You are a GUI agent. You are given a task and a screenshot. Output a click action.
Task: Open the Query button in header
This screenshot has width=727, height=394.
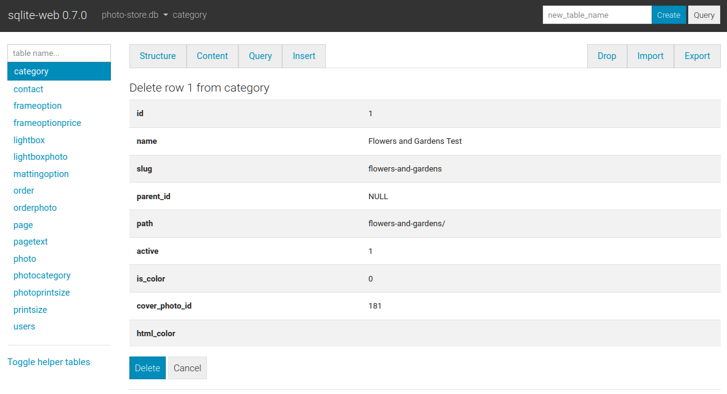tap(704, 15)
